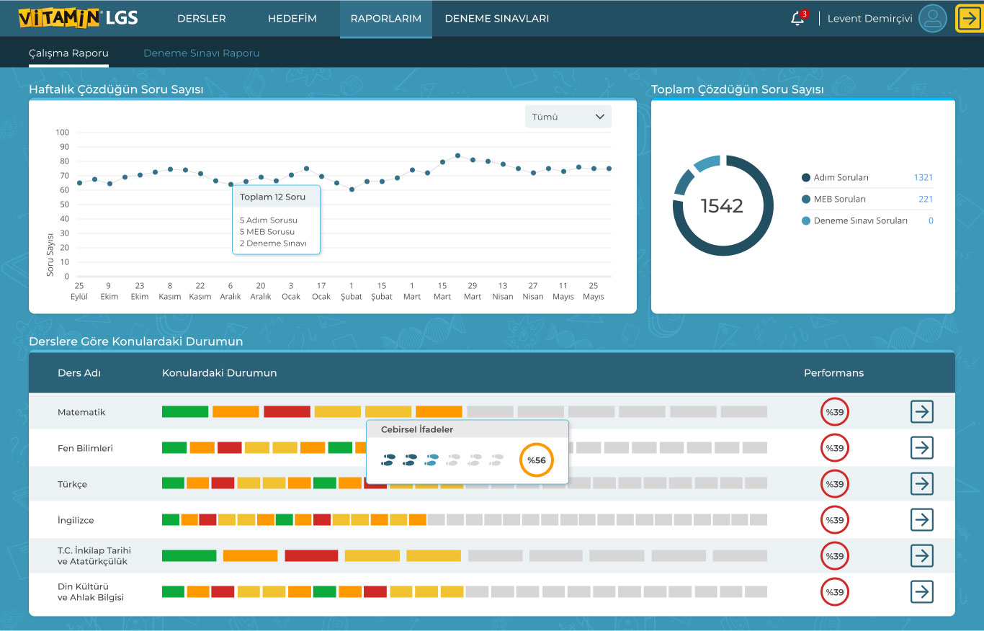Screen dimensions: 984x631
Task: Click MEB Soruları count 221
Action: click(x=926, y=199)
